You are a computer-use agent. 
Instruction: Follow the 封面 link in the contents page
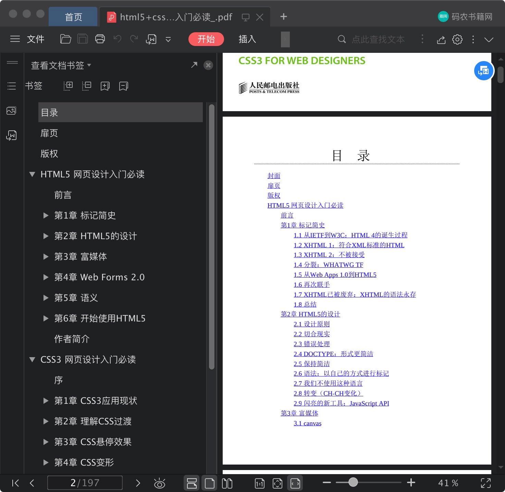click(x=274, y=176)
